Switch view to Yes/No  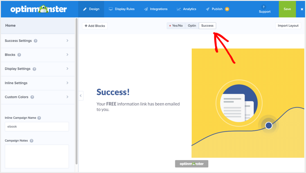point(176,26)
